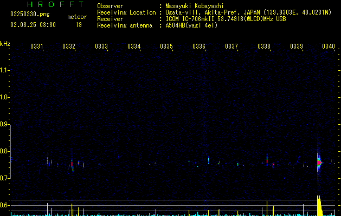Click the 0.9 kHz frequency label

[4, 124]
